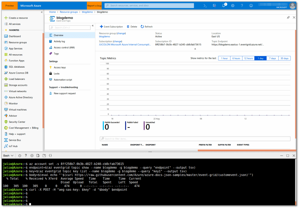
Task: Click the blogdemo resource group link
Action: [x=105, y=37]
